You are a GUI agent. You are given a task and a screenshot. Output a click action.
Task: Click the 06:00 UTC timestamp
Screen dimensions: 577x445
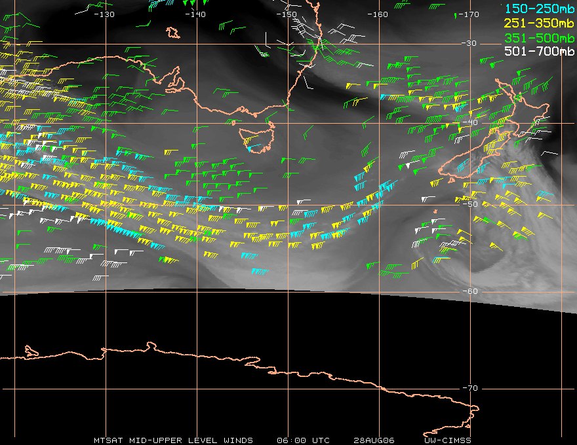(303, 440)
